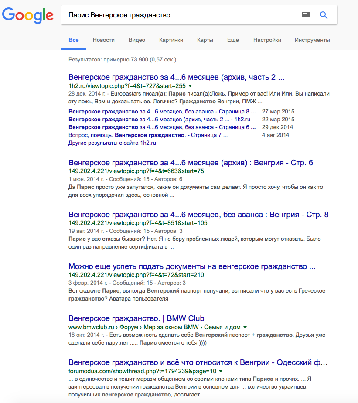Open Настройки search settings

[x=267, y=40]
